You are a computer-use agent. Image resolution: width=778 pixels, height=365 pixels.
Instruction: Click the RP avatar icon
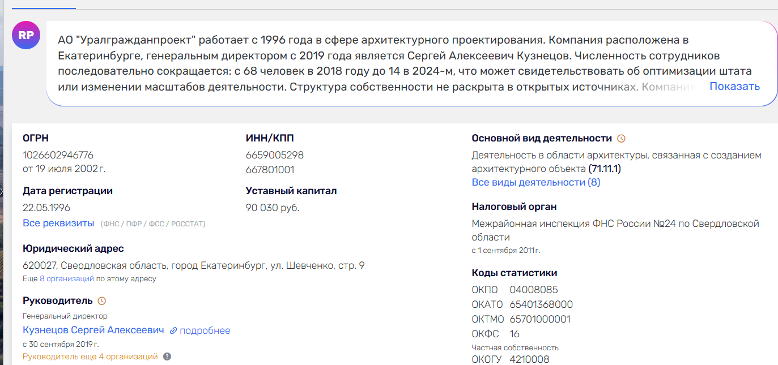(x=26, y=35)
